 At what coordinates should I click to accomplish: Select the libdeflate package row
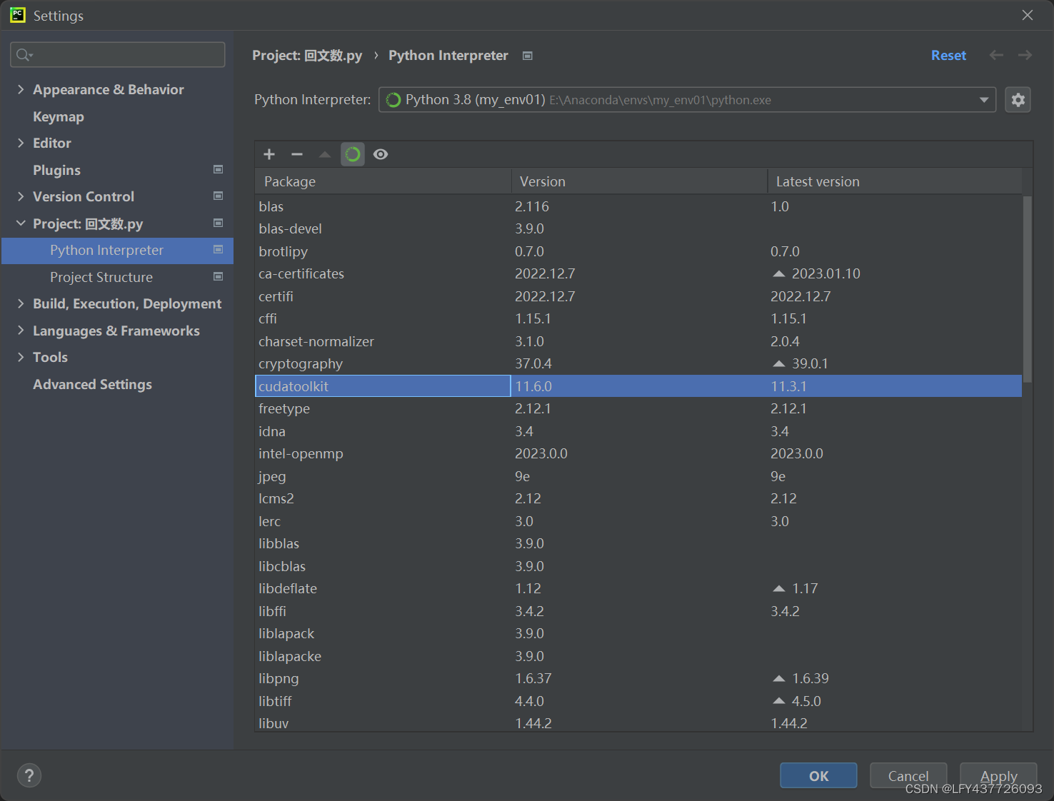pyautogui.click(x=638, y=588)
